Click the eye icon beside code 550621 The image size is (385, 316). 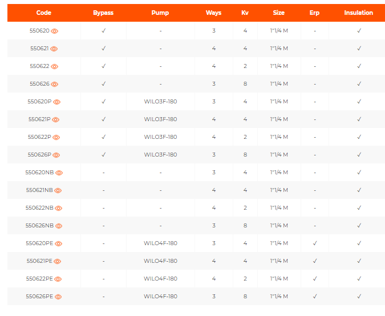(x=55, y=49)
